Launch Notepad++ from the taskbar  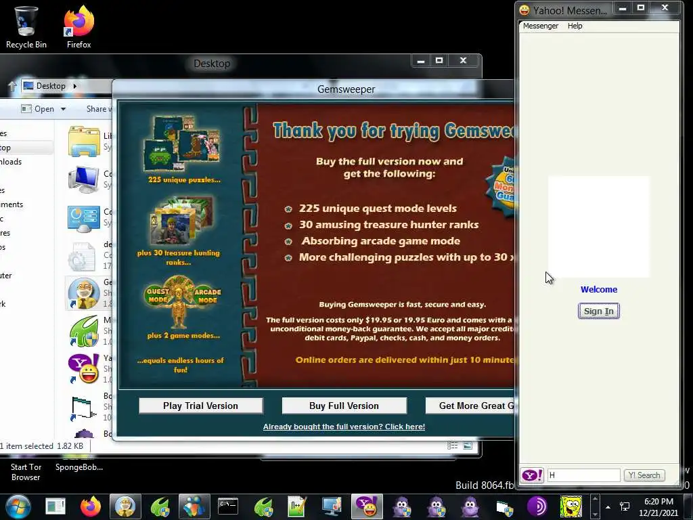[x=296, y=506]
